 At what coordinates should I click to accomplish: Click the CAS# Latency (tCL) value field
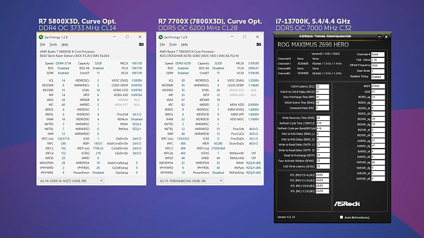pos(322,86)
